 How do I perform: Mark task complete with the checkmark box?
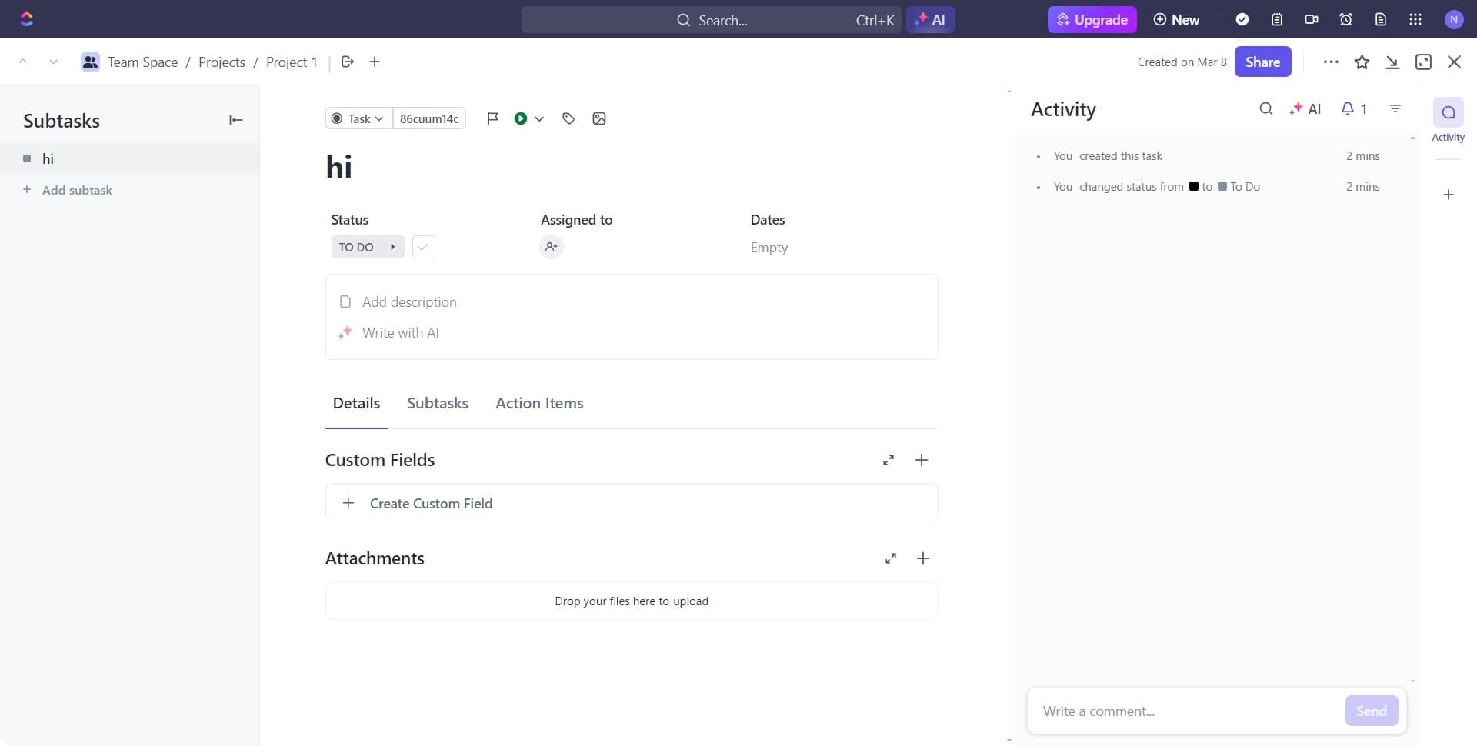(x=423, y=247)
